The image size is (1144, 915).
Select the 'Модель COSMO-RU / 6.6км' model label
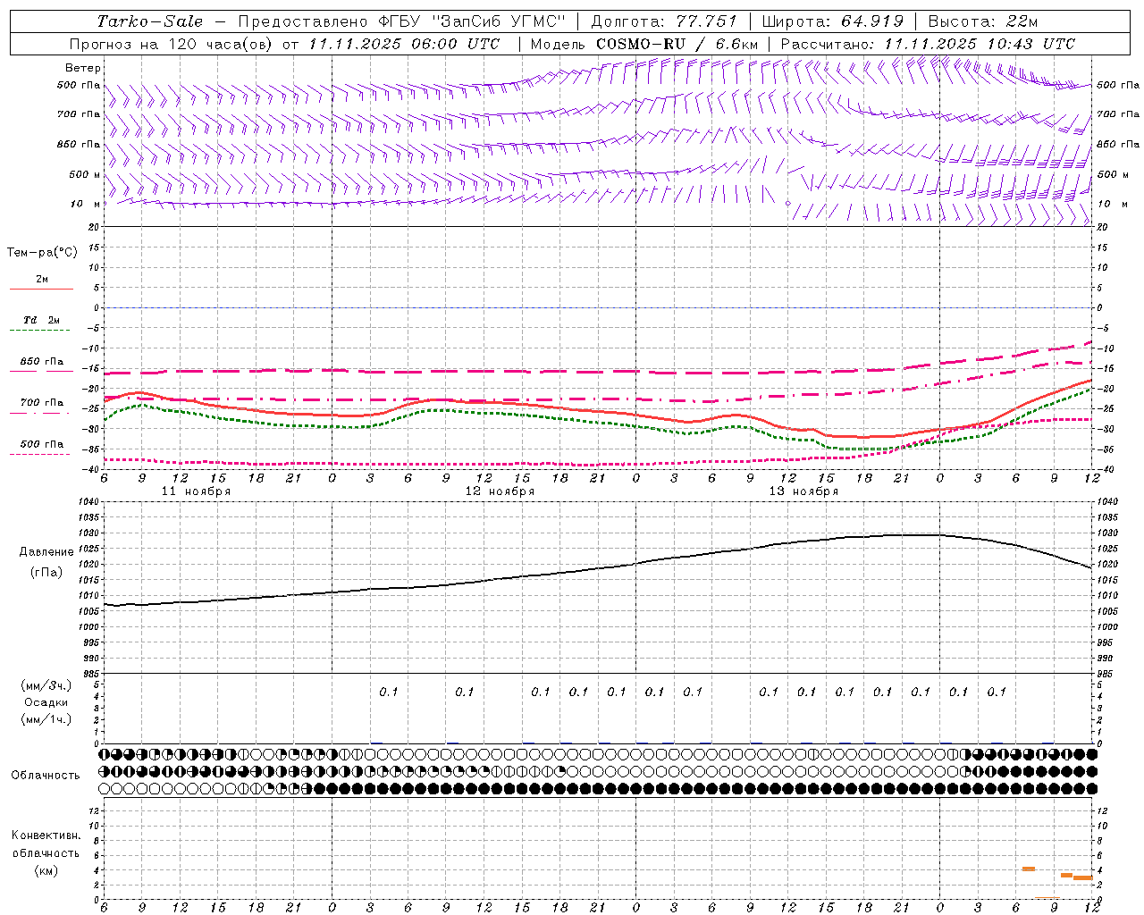click(643, 44)
